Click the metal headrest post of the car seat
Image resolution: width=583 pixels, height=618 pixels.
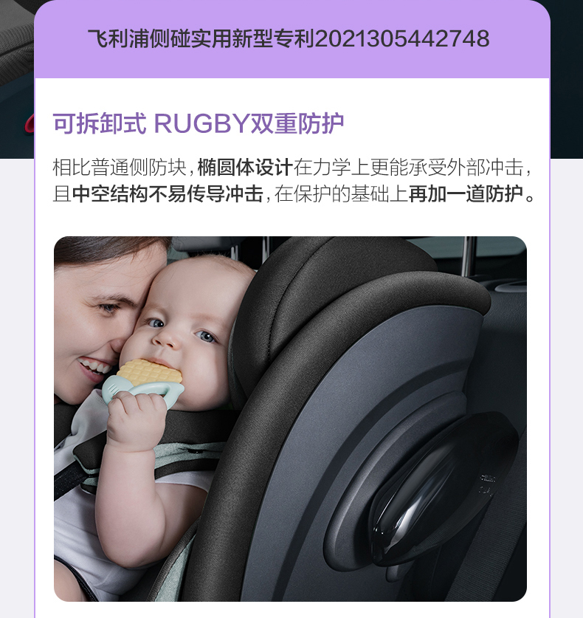pos(469,256)
